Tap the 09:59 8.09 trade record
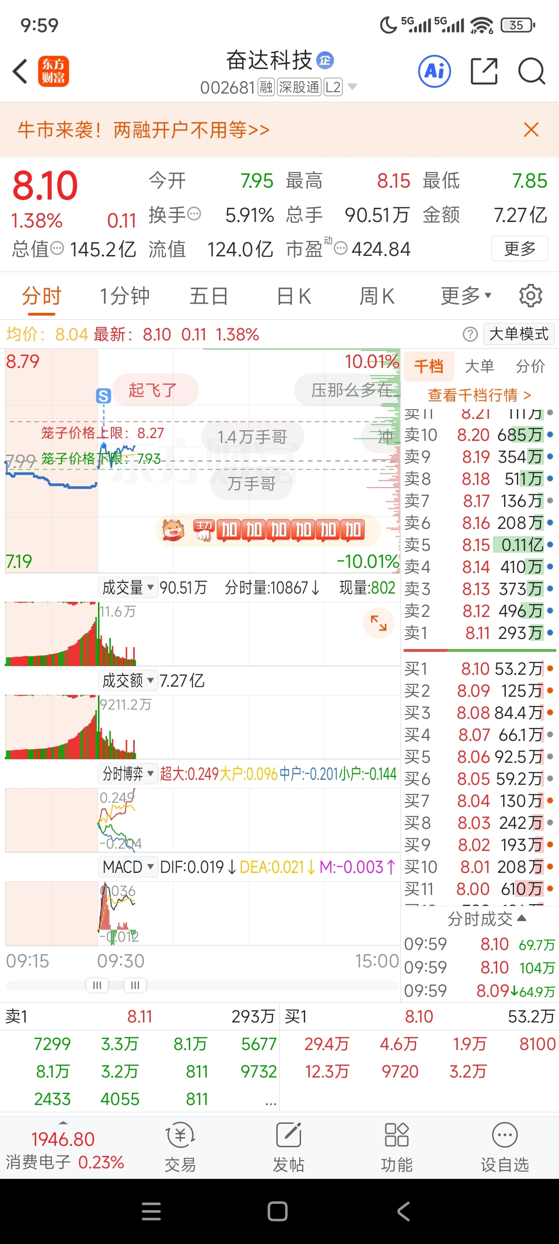This screenshot has height=1244, width=559. point(479,990)
